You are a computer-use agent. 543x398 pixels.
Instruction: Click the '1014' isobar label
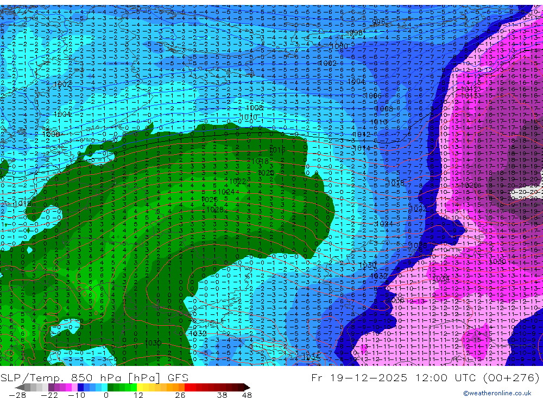362,148
